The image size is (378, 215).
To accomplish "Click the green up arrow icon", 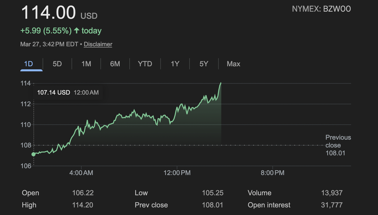I will click(x=77, y=31).
